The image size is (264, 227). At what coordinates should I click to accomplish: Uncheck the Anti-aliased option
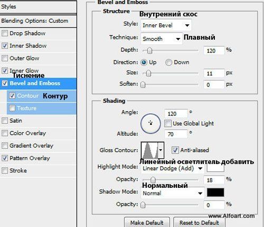(175, 150)
